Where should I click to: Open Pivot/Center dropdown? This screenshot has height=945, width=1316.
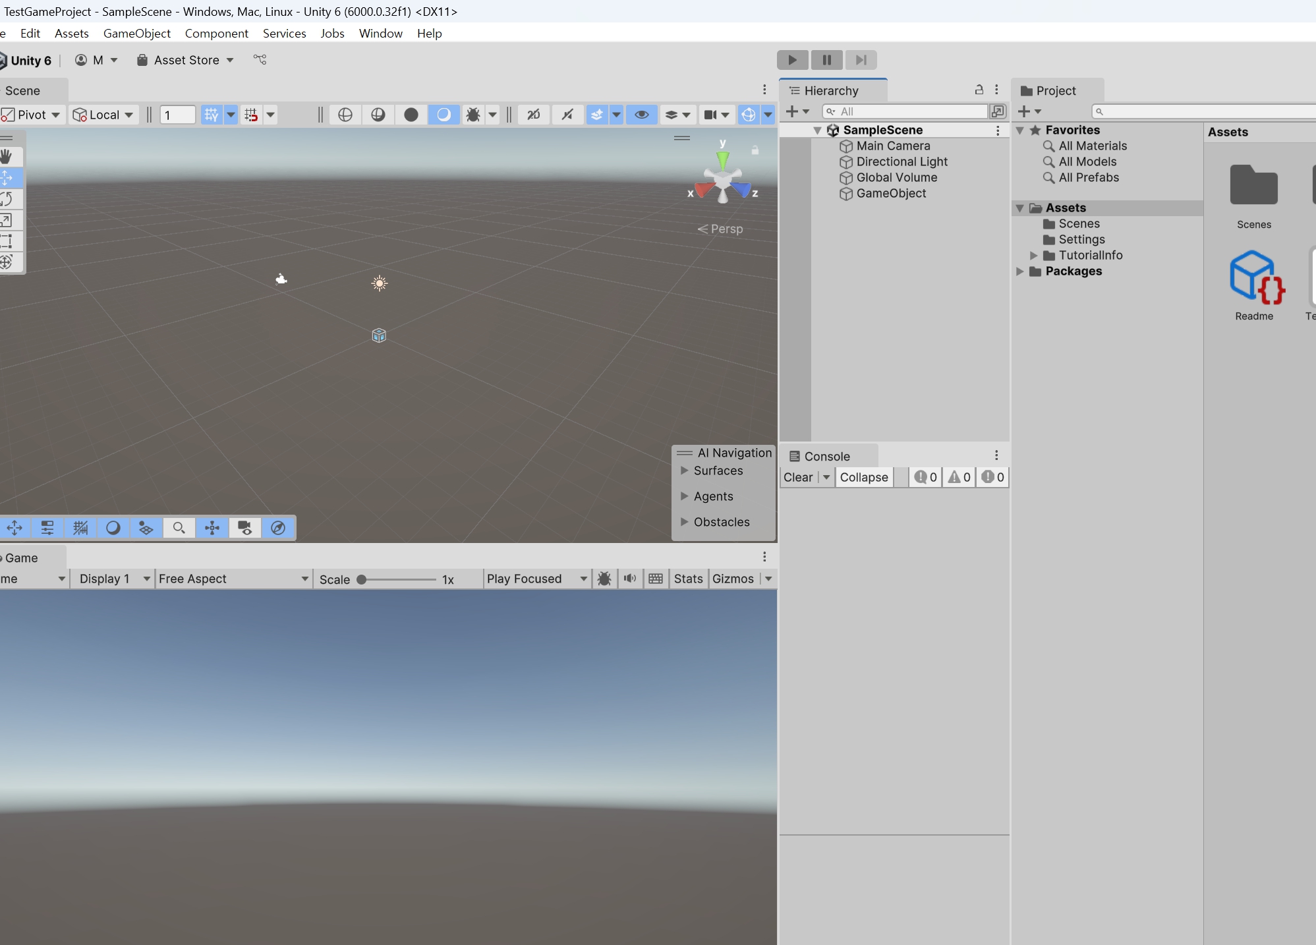pyautogui.click(x=32, y=115)
